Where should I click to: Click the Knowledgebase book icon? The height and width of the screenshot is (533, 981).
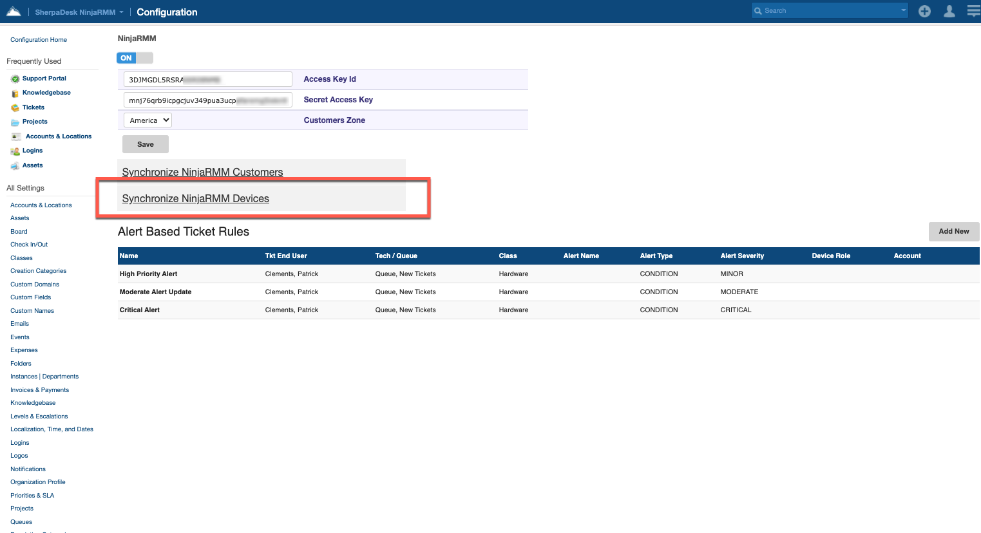pos(15,93)
